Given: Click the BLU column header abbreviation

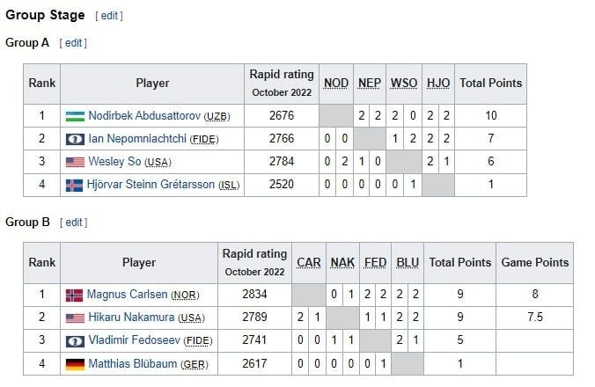Looking at the screenshot, I should point(408,263).
